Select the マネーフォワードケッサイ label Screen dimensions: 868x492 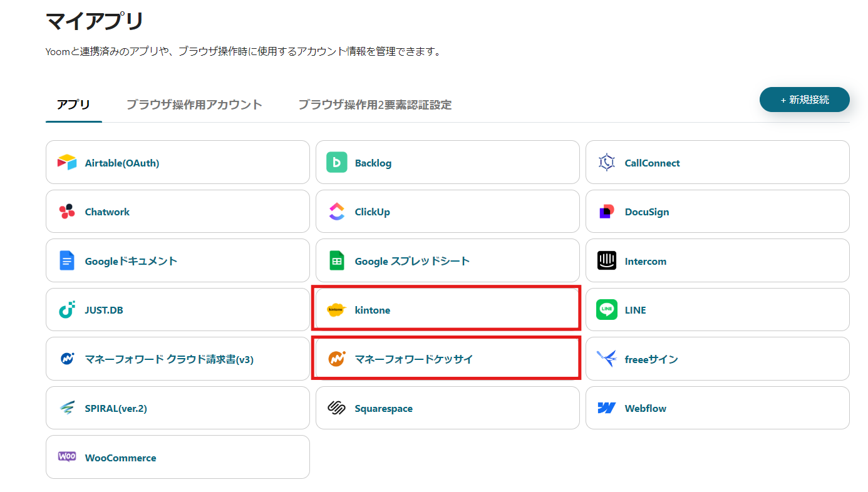414,359
